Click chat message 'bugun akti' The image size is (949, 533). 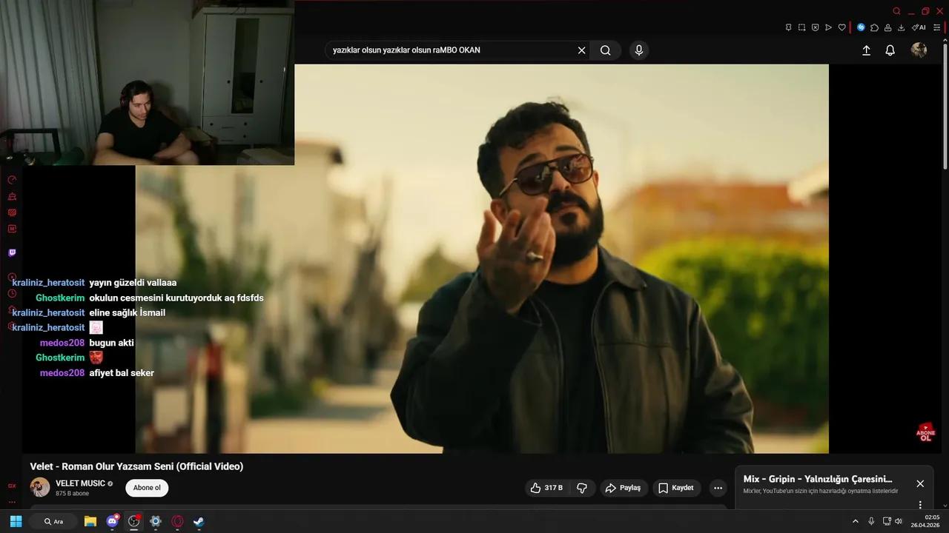[111, 343]
